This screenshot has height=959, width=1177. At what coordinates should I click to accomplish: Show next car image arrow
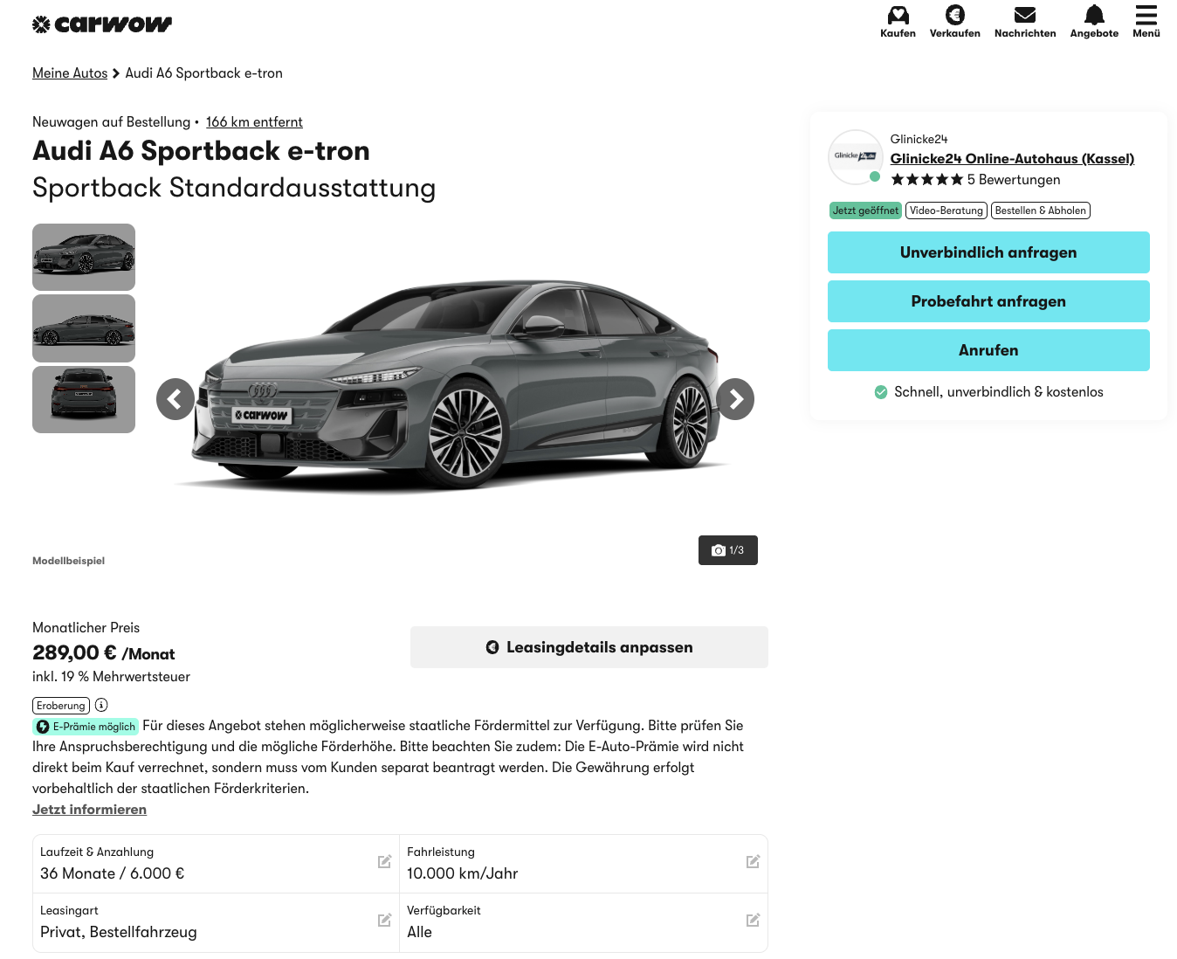coord(735,399)
